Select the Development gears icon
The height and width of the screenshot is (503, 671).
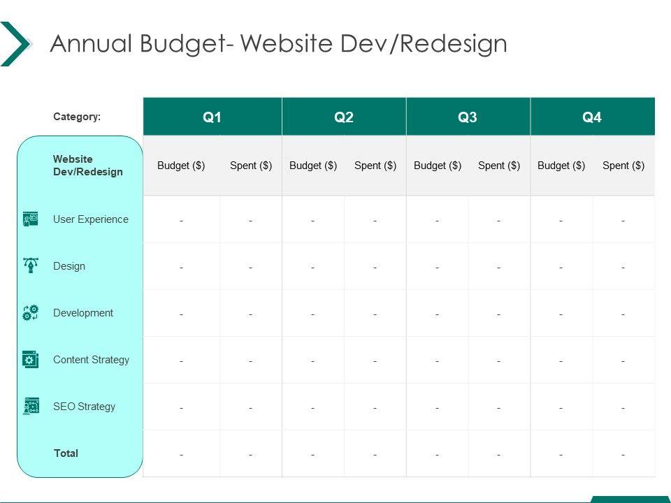pos(30,313)
